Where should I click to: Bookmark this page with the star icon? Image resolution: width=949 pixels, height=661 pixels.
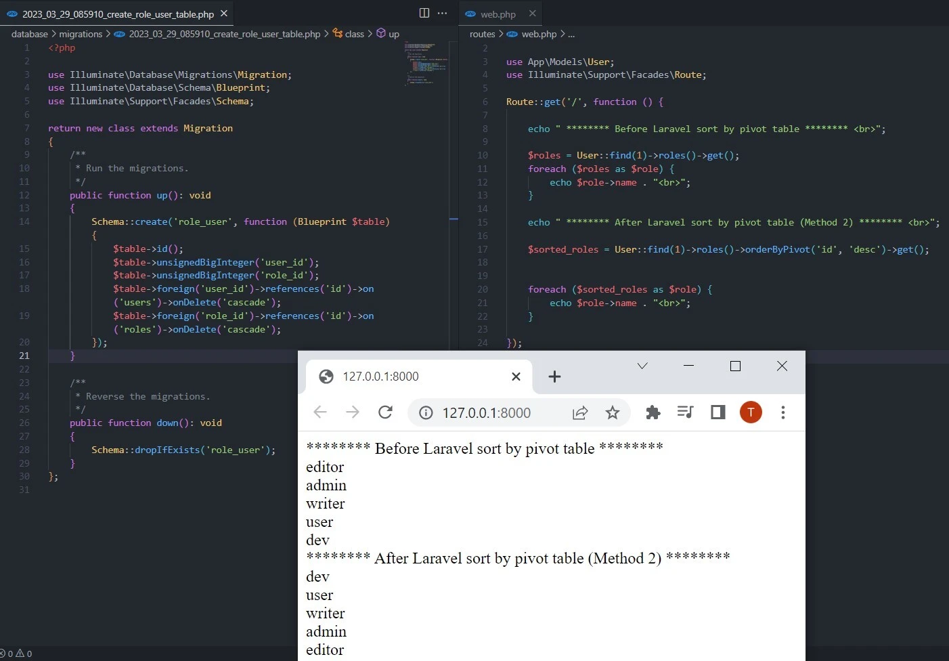point(613,412)
